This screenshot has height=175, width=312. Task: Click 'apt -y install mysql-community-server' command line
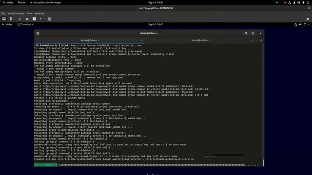pos(104,54)
